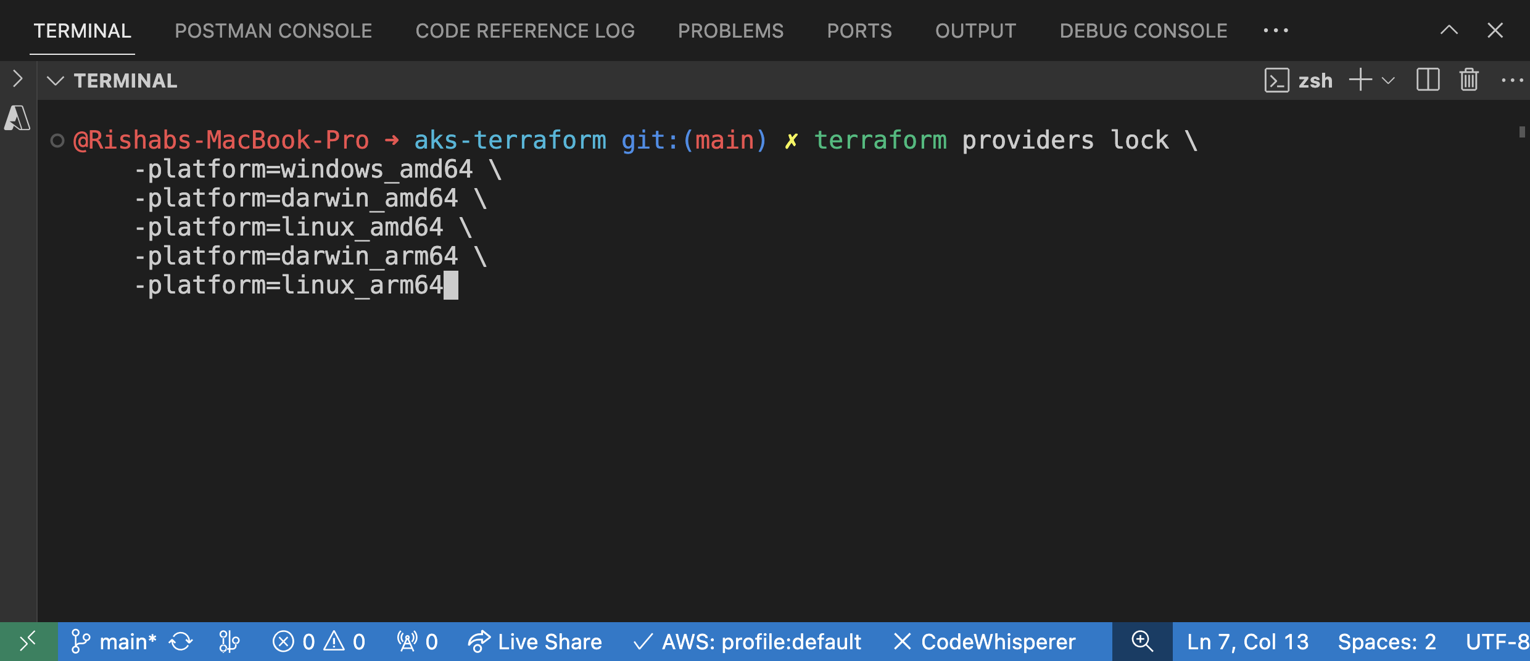Open the launch profile dropdown arrow
1530x661 pixels.
click(x=1388, y=81)
